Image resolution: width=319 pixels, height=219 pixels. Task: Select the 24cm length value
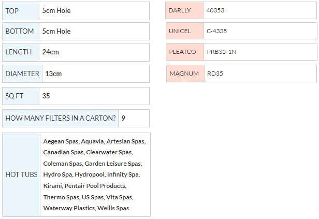pyautogui.click(x=51, y=52)
